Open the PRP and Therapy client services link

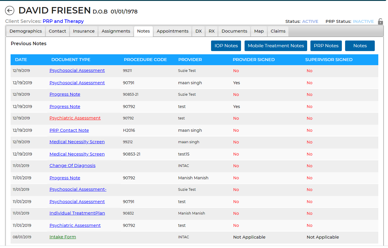(63, 21)
